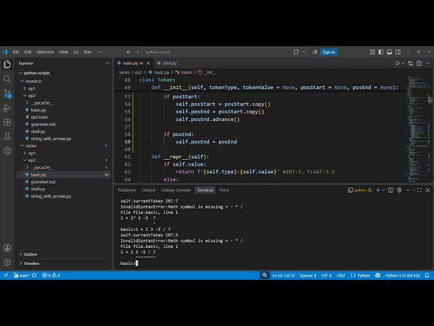The width and height of the screenshot is (434, 326).
Task: Kill the terminal with trash icon
Action: (399, 190)
